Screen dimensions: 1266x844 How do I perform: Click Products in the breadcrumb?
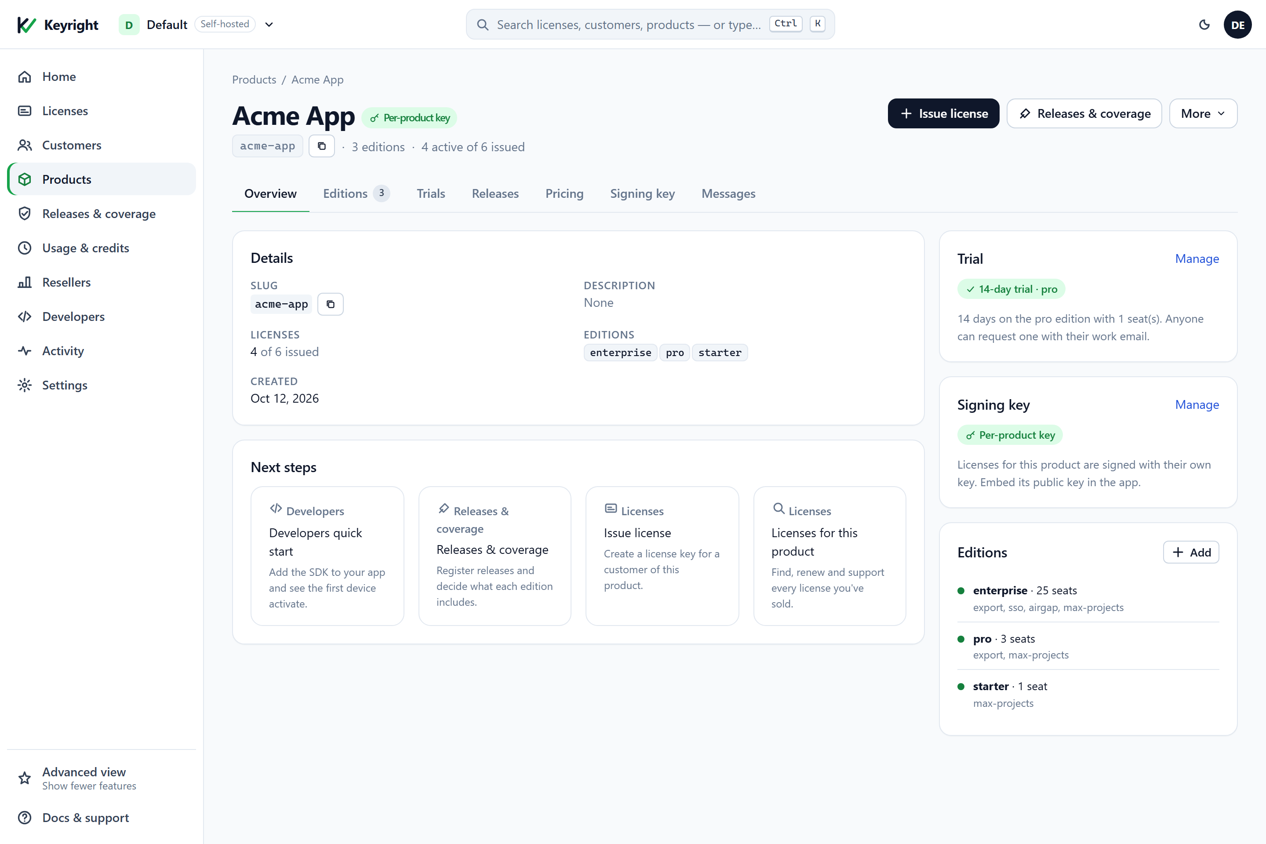[254, 80]
